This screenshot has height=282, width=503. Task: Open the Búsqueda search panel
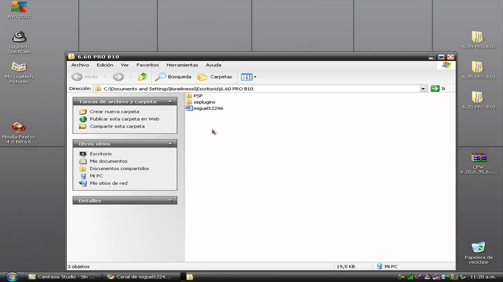coord(173,77)
